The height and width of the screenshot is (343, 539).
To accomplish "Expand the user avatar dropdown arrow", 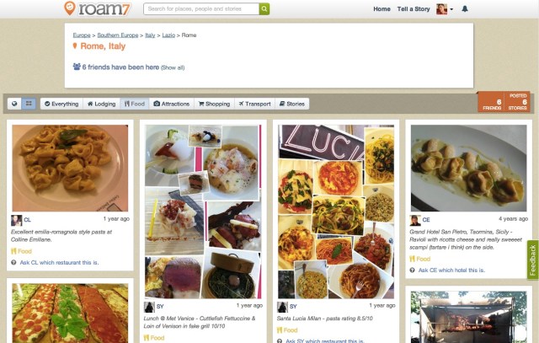I will pos(451,9).
